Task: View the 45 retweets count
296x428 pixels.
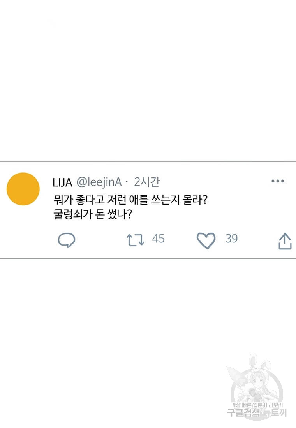Action: 158,239
